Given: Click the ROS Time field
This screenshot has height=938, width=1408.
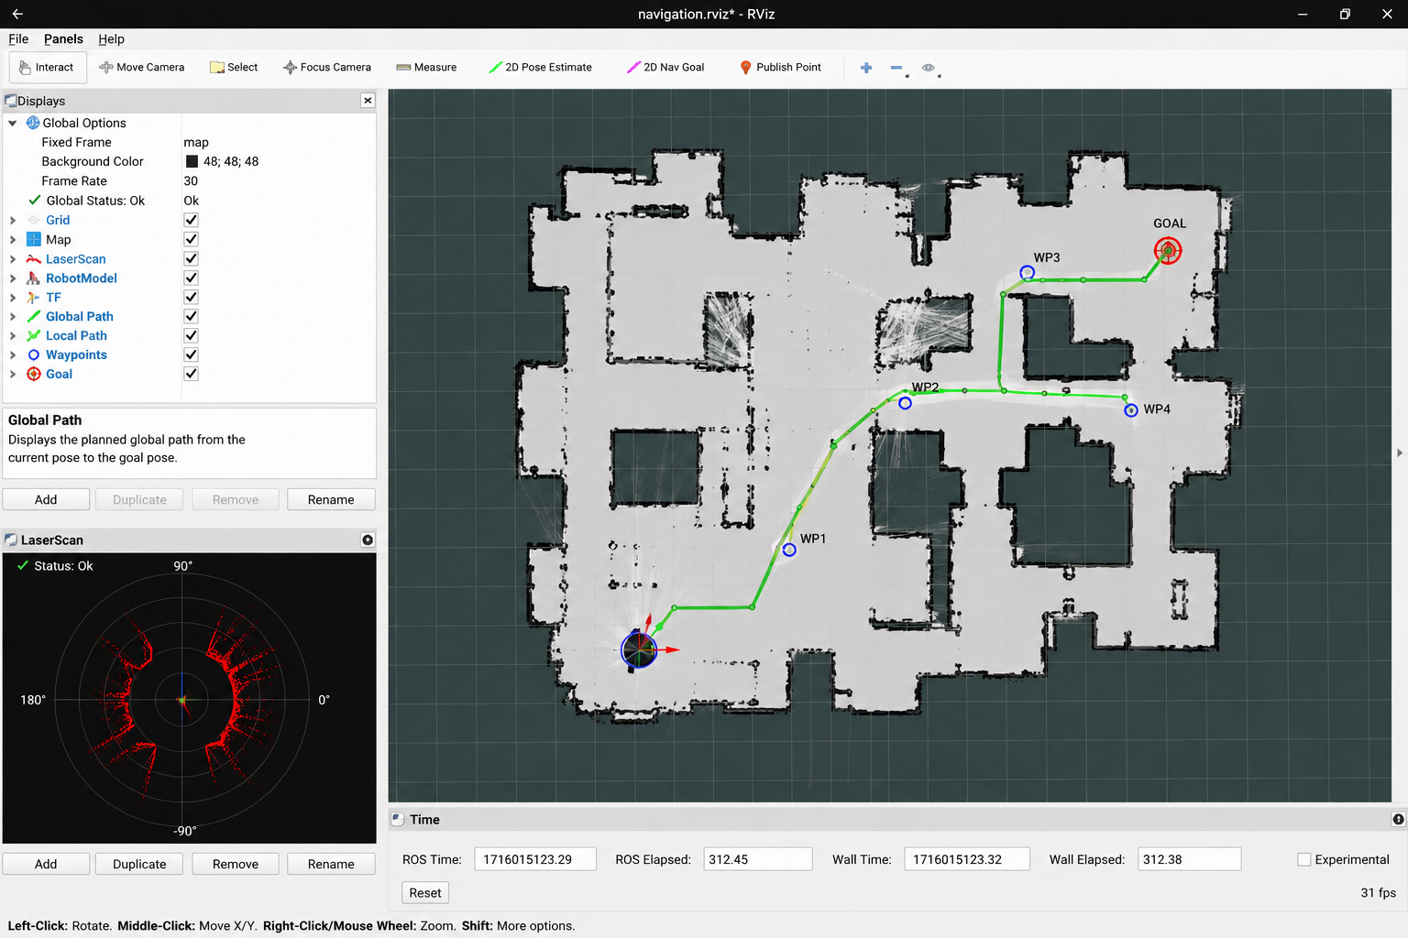Looking at the screenshot, I should 535,859.
